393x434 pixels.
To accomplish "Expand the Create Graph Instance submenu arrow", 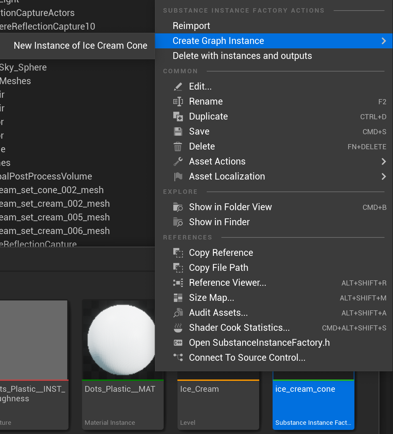I will 383,41.
